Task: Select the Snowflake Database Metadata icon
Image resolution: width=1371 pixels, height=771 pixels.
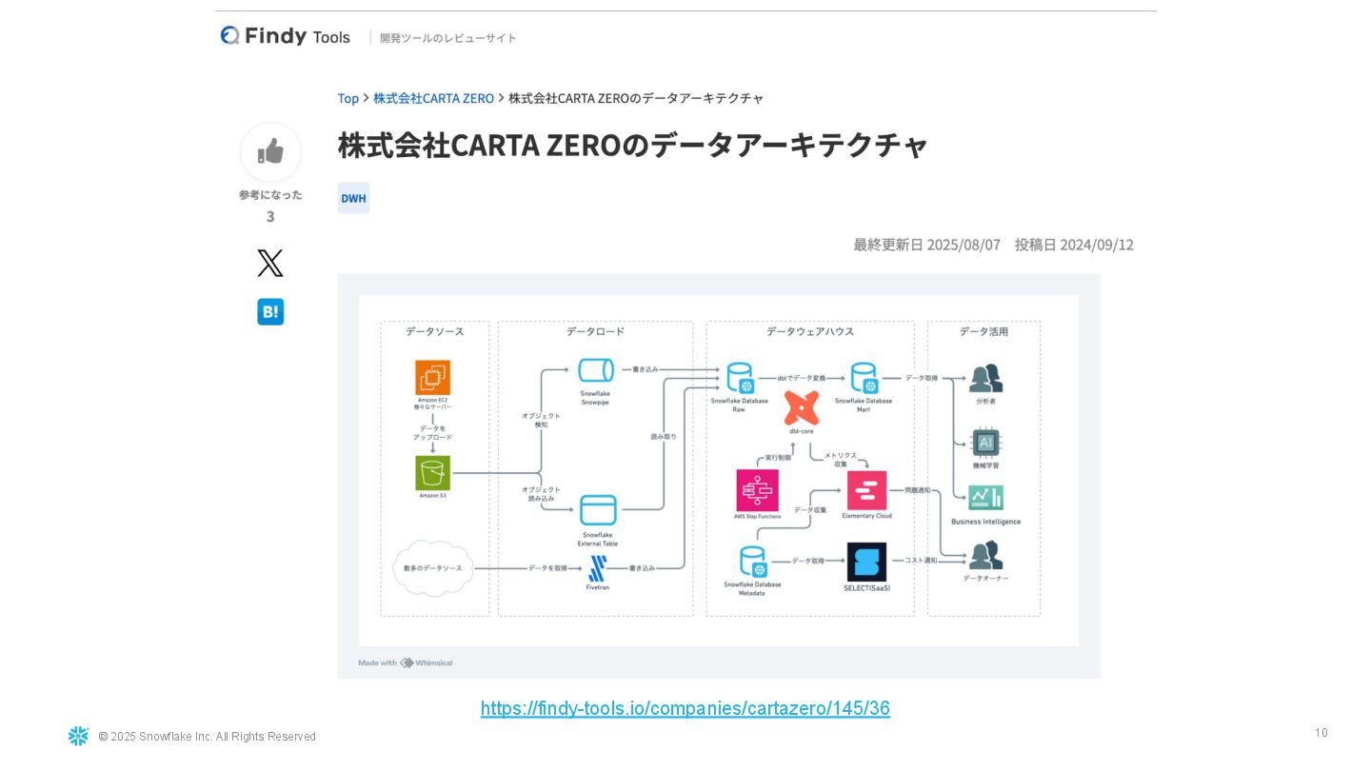Action: click(x=753, y=563)
